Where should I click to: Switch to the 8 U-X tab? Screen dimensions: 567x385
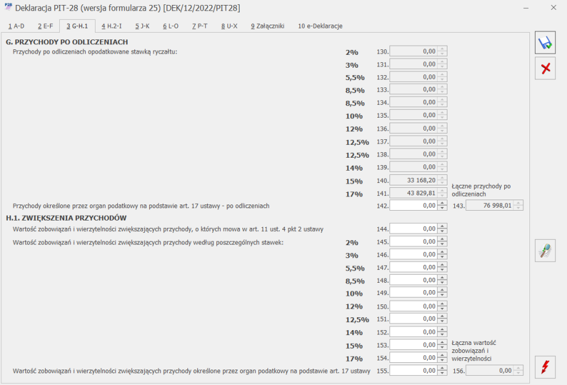tap(229, 26)
